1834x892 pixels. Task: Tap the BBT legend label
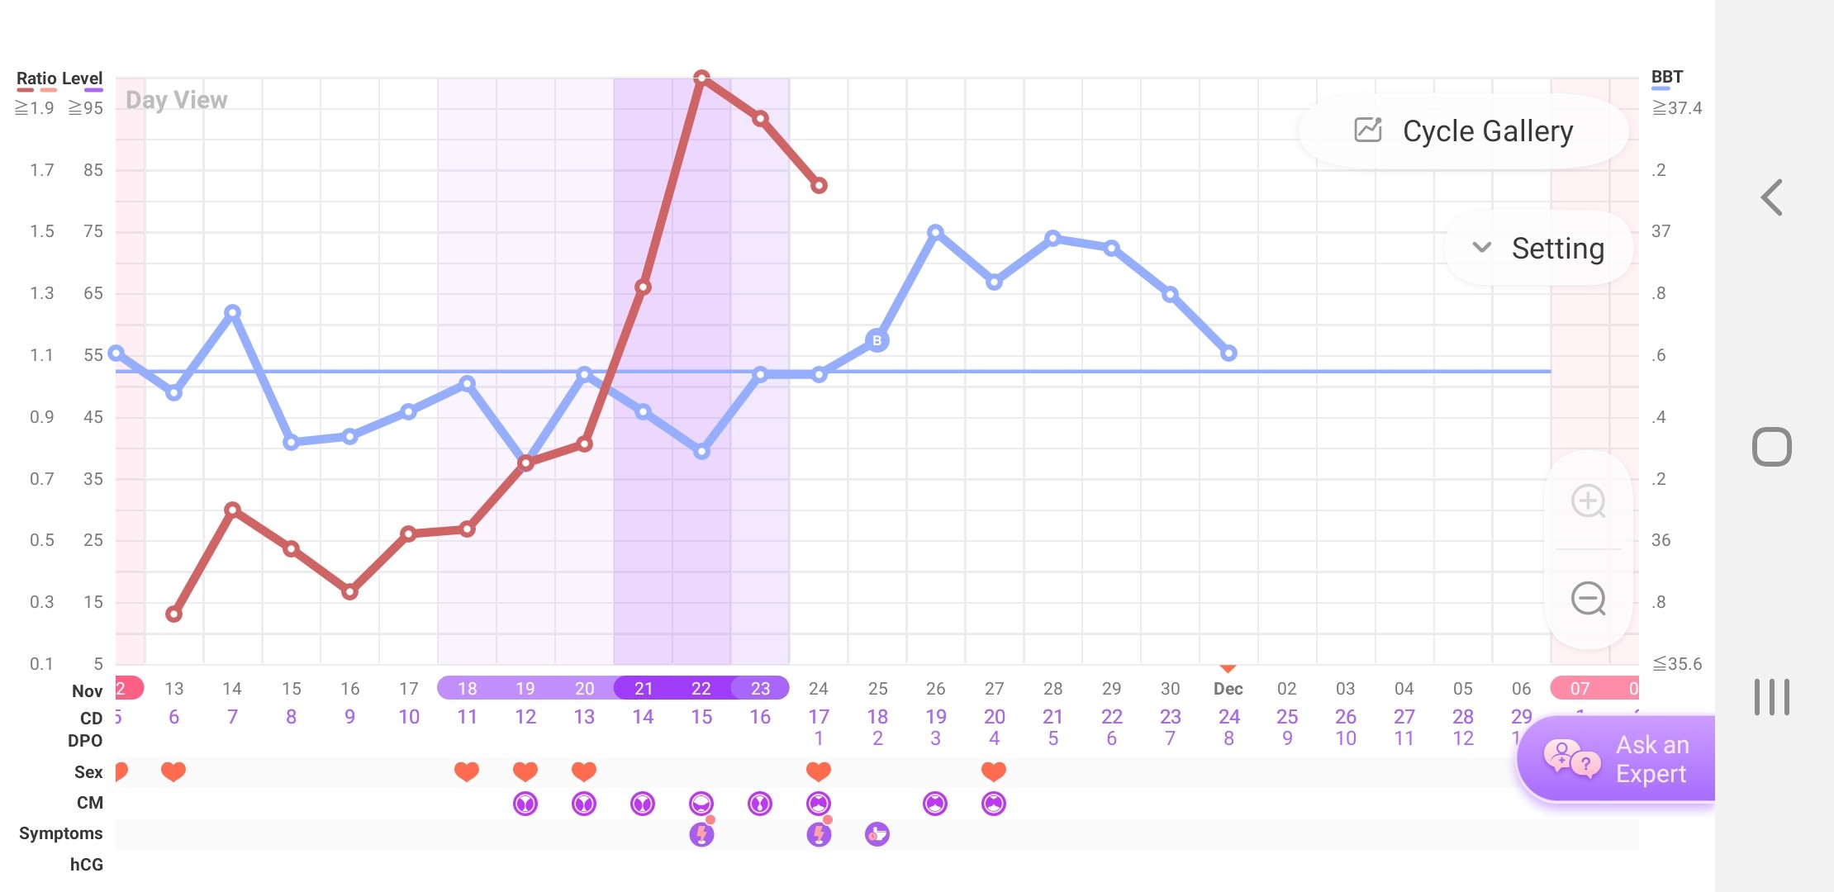click(x=1666, y=78)
